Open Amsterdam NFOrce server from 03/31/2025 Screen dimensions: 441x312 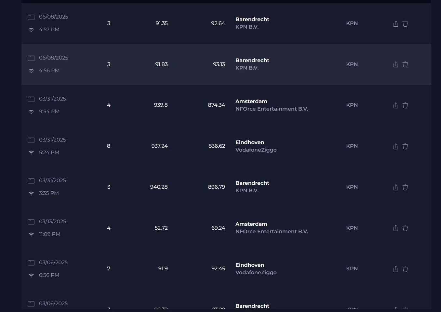click(272, 105)
